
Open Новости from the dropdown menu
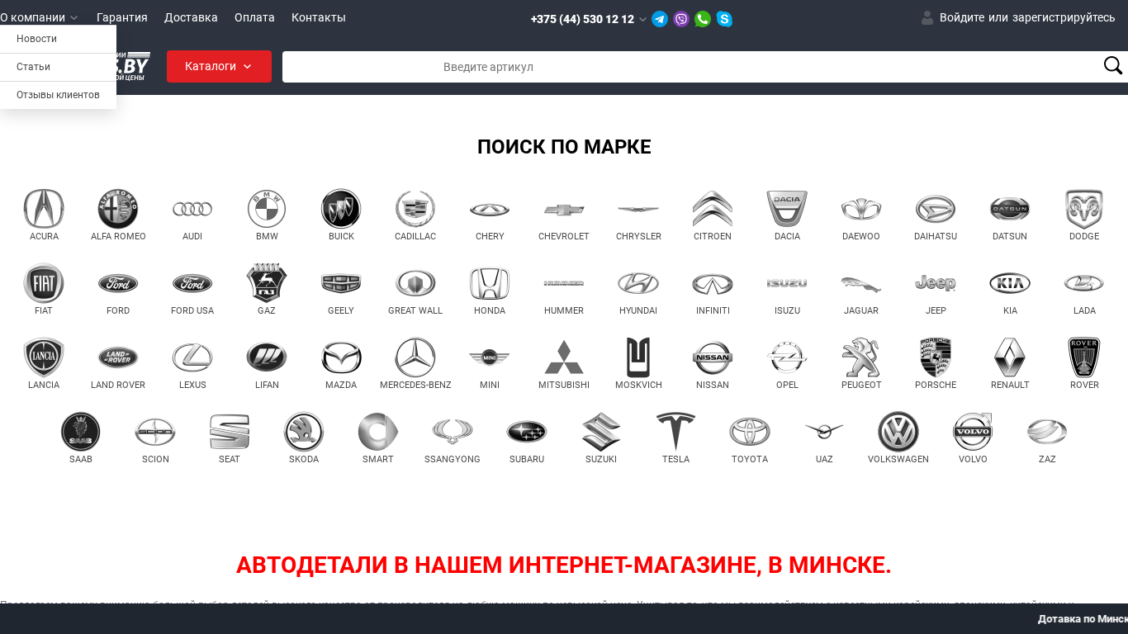pyautogui.click(x=58, y=39)
